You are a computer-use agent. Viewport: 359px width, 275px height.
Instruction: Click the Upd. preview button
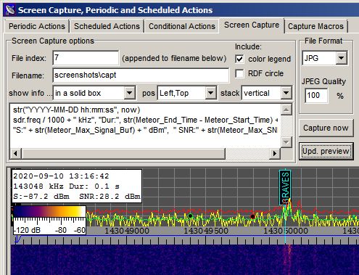coord(326,151)
